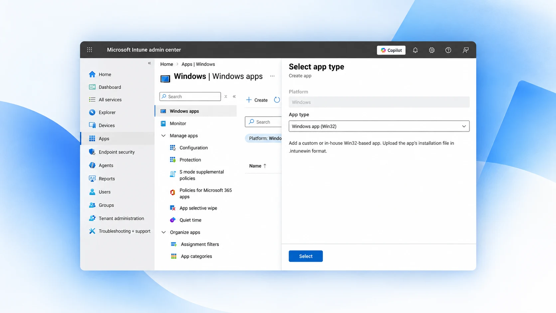Select Apps in the sidebar
This screenshot has width=556, height=313.
pos(118,139)
